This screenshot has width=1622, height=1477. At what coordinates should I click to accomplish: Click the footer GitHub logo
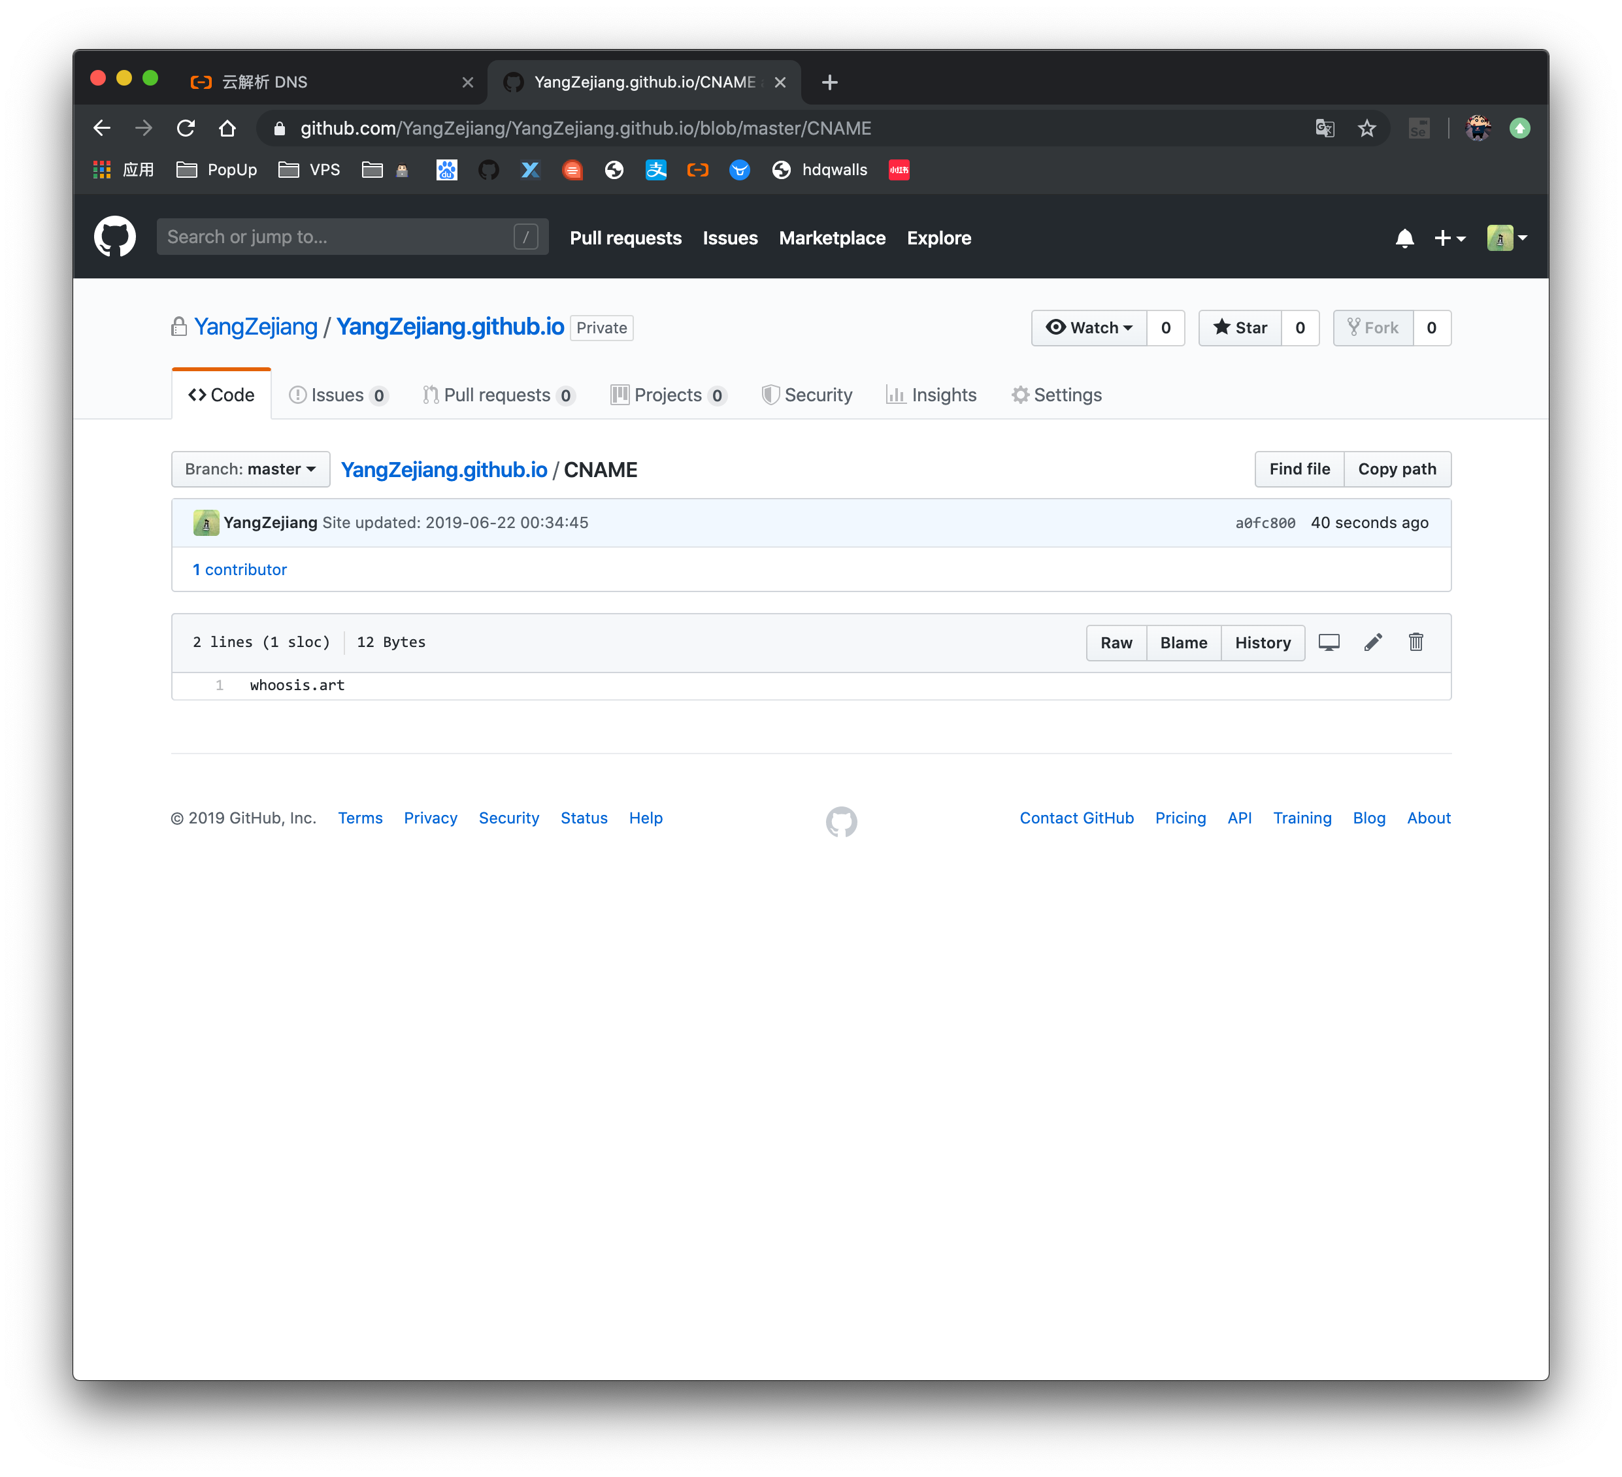[x=841, y=821]
